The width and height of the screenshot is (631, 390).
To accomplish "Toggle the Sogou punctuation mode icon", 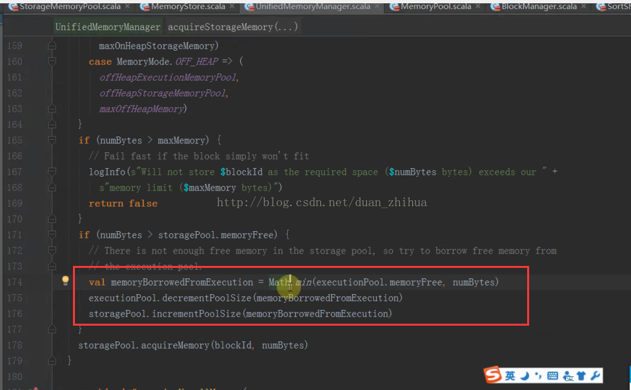I will (x=538, y=376).
